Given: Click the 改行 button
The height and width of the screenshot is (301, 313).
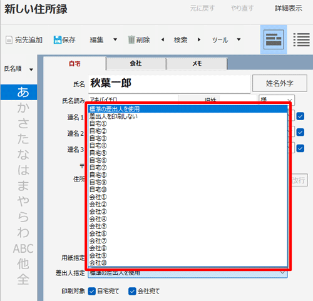Looking at the screenshot, I should click(299, 180).
